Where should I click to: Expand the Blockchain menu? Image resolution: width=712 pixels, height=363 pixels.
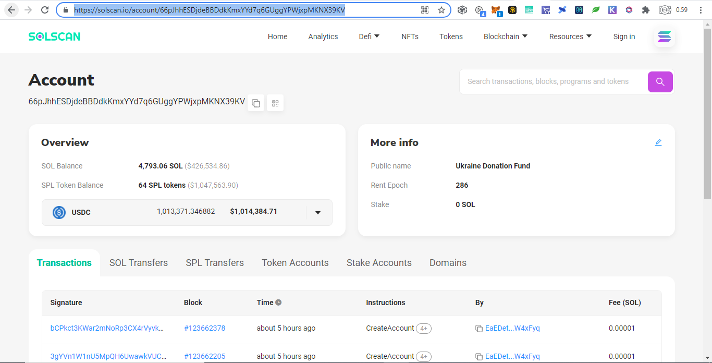click(506, 37)
